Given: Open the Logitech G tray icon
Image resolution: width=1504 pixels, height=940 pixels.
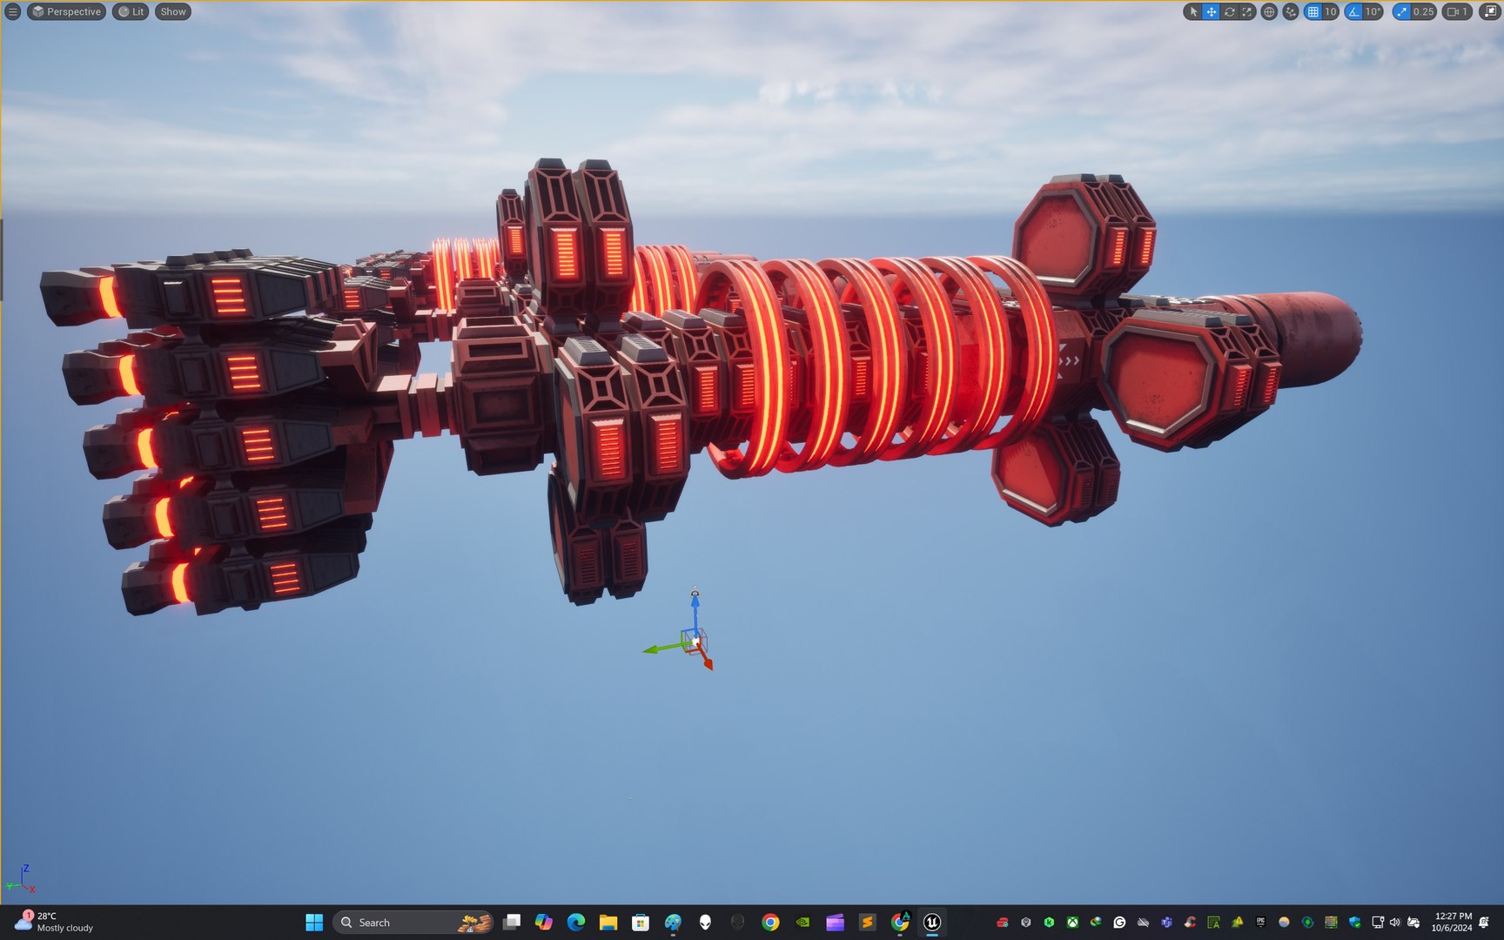Looking at the screenshot, I should [x=1119, y=923].
